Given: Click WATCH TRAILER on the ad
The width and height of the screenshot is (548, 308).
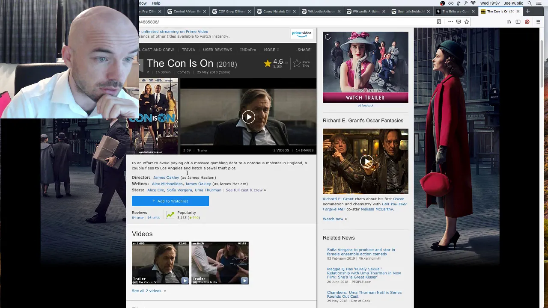Looking at the screenshot, I should pyautogui.click(x=365, y=98).
